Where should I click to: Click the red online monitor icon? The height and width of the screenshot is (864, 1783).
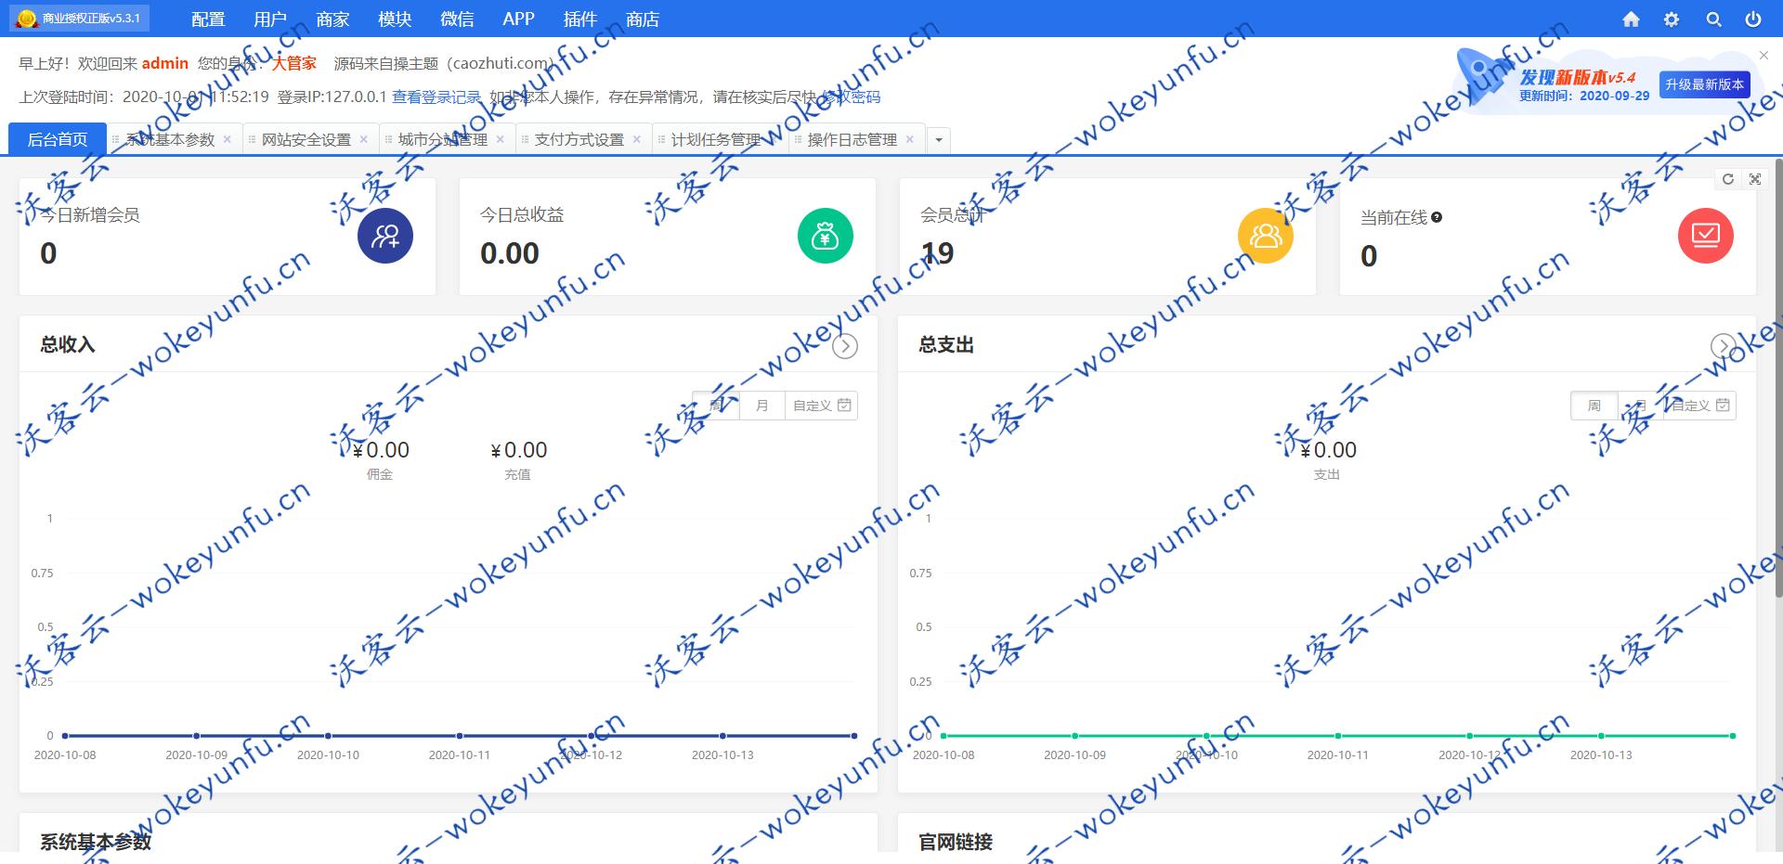[x=1706, y=236]
